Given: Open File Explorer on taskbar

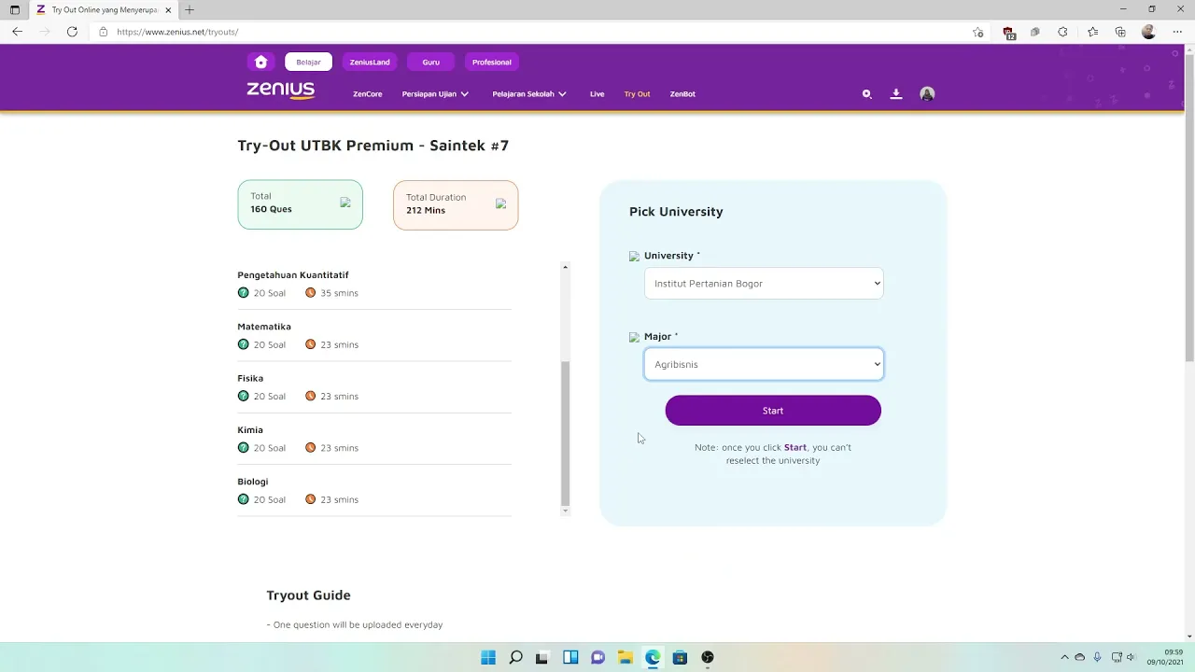Looking at the screenshot, I should coord(625,657).
